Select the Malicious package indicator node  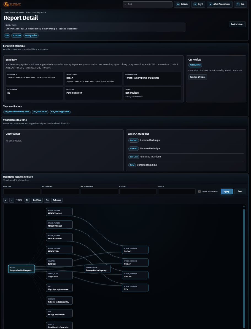pos(59,300)
